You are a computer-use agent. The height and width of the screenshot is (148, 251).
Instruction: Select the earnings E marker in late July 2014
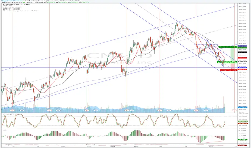click(x=196, y=110)
